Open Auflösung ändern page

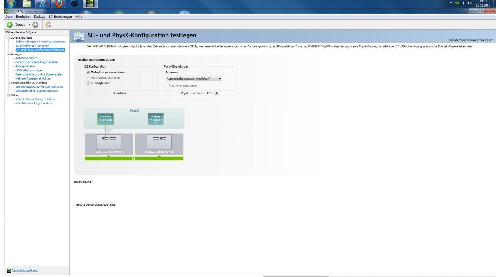pyautogui.click(x=26, y=58)
